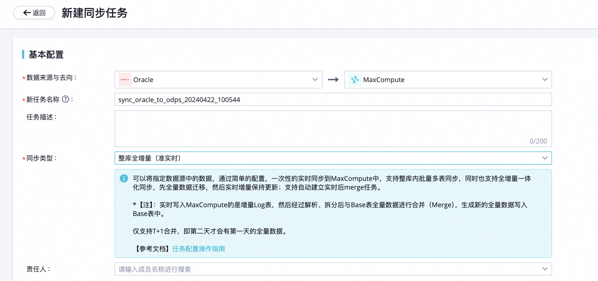Viewport: 598px width, 281px height.
Task: Open the 任务配置操作指南 link
Action: (199, 249)
